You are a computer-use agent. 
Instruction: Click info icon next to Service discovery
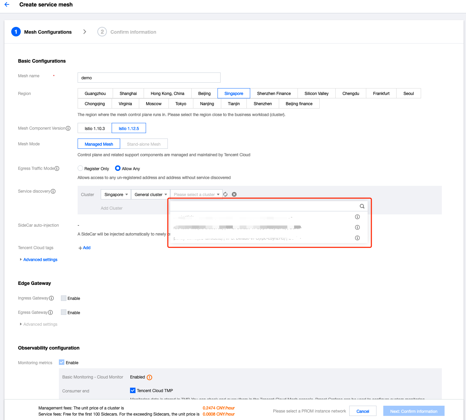tap(53, 191)
